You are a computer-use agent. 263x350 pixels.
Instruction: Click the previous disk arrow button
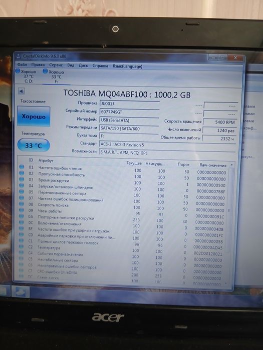click(x=22, y=91)
